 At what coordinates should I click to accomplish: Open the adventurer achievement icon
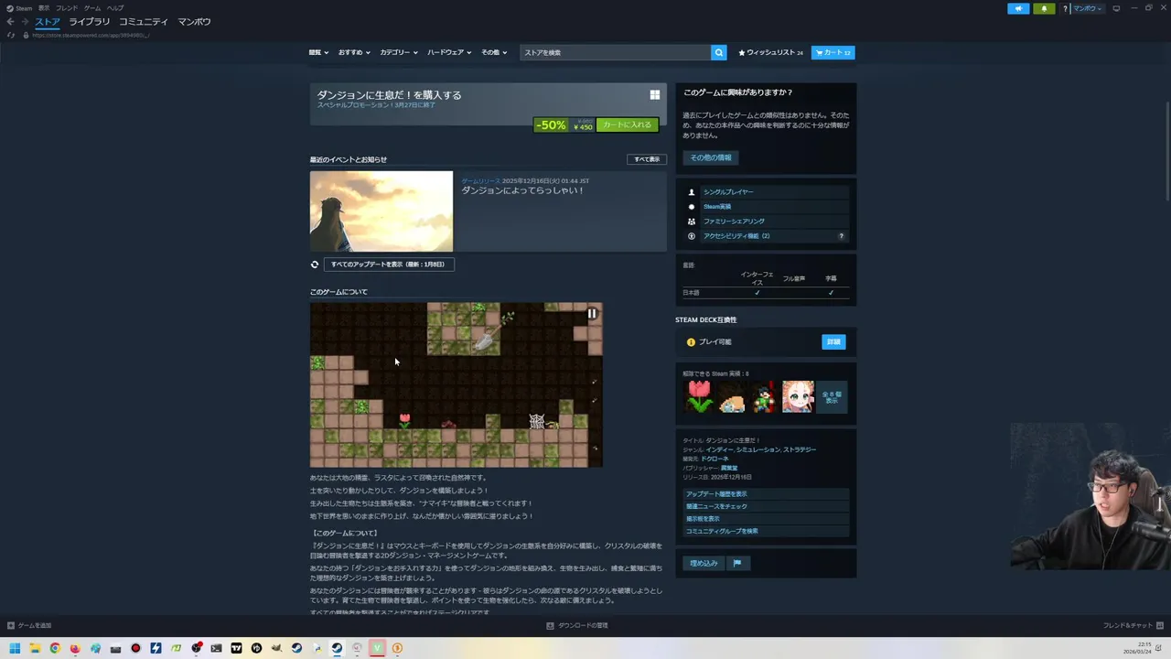765,397
